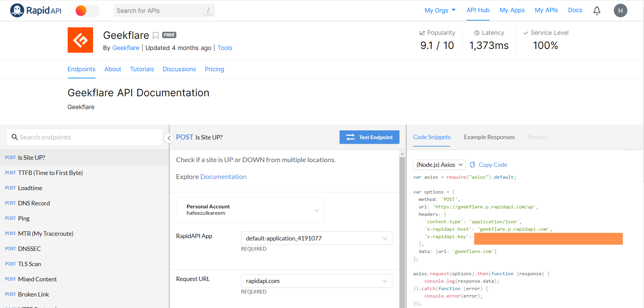Click the orange Geekflare logo thumbnail
Viewport: 644px width, 308px height.
tap(80, 40)
